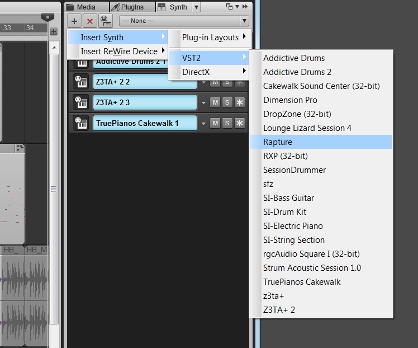Open dropdown arrow for Z3TA+ 2 2
This screenshot has height=348, width=418.
(203, 82)
